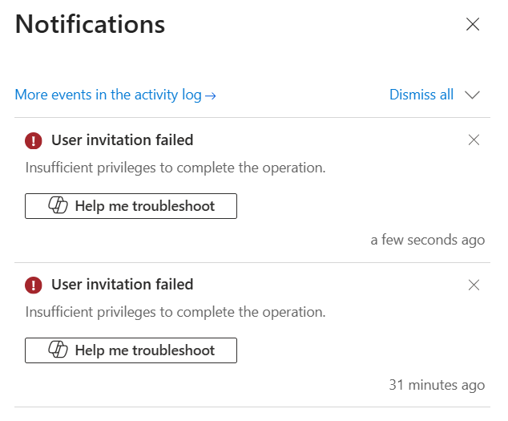
Task: Close the Notifications panel
Action: tap(473, 24)
